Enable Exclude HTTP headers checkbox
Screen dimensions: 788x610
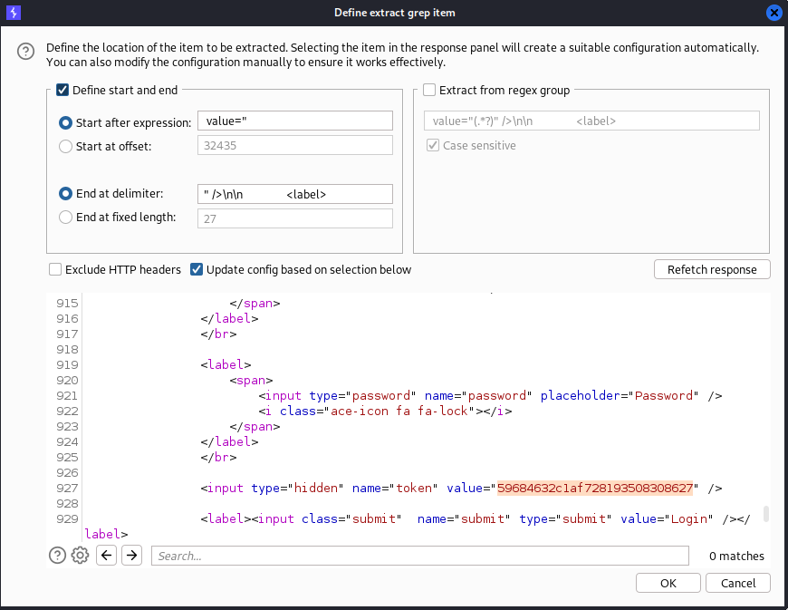click(55, 269)
